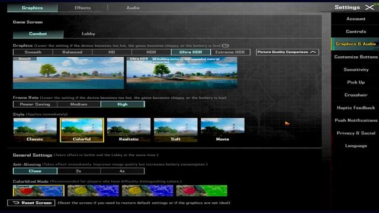The image size is (379, 213).
Task: Open Privacy & Social in the sidebar
Action: coord(355,133)
